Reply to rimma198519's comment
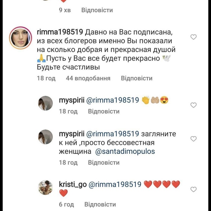211x211 pixels. pyautogui.click(x=136, y=78)
